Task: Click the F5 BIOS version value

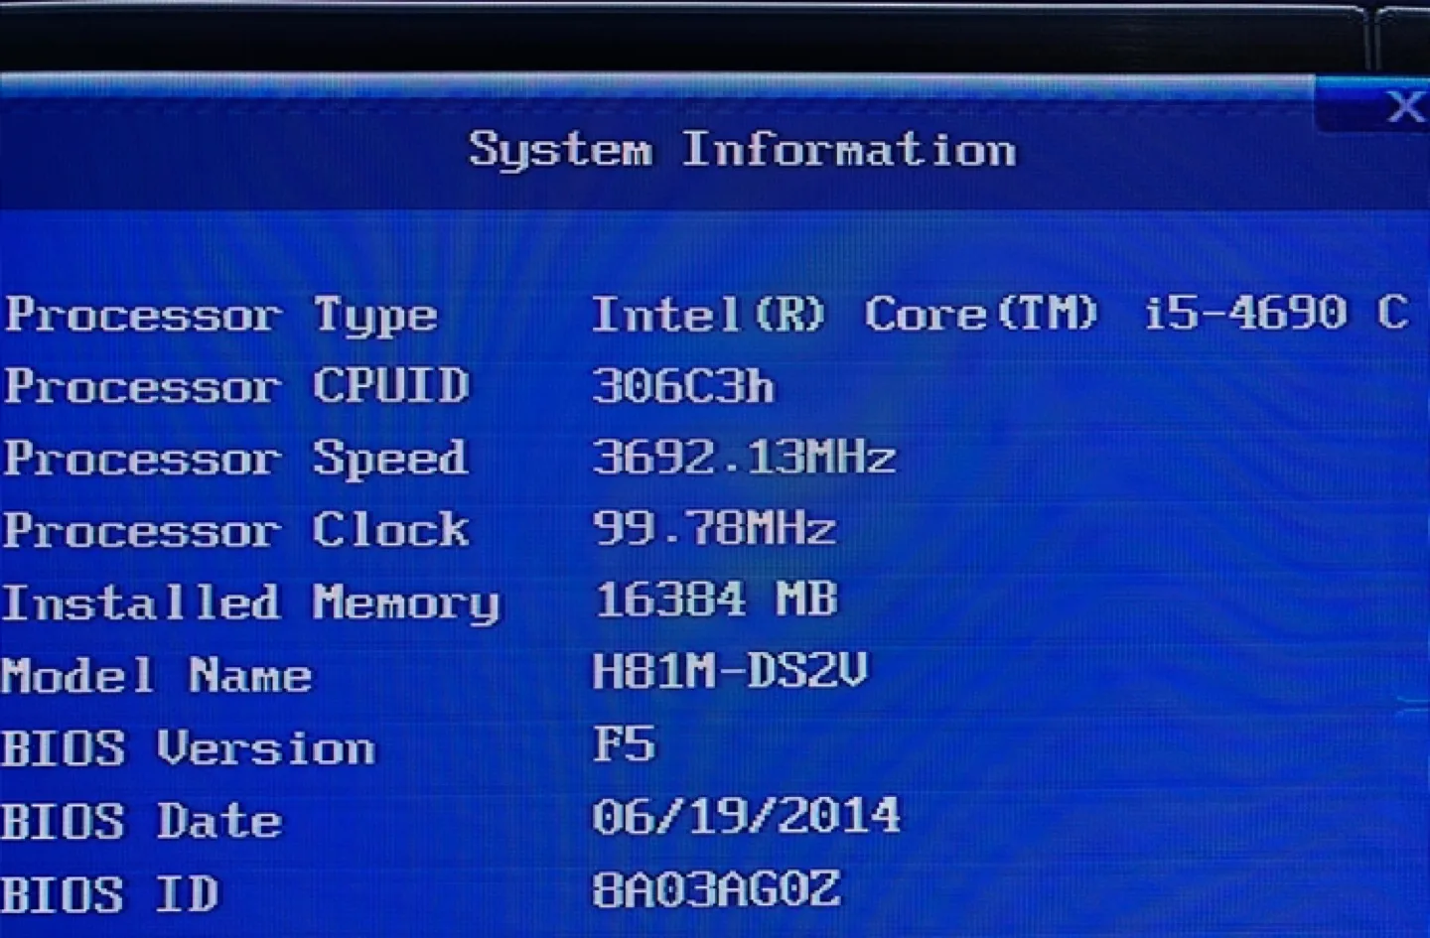Action: (624, 742)
